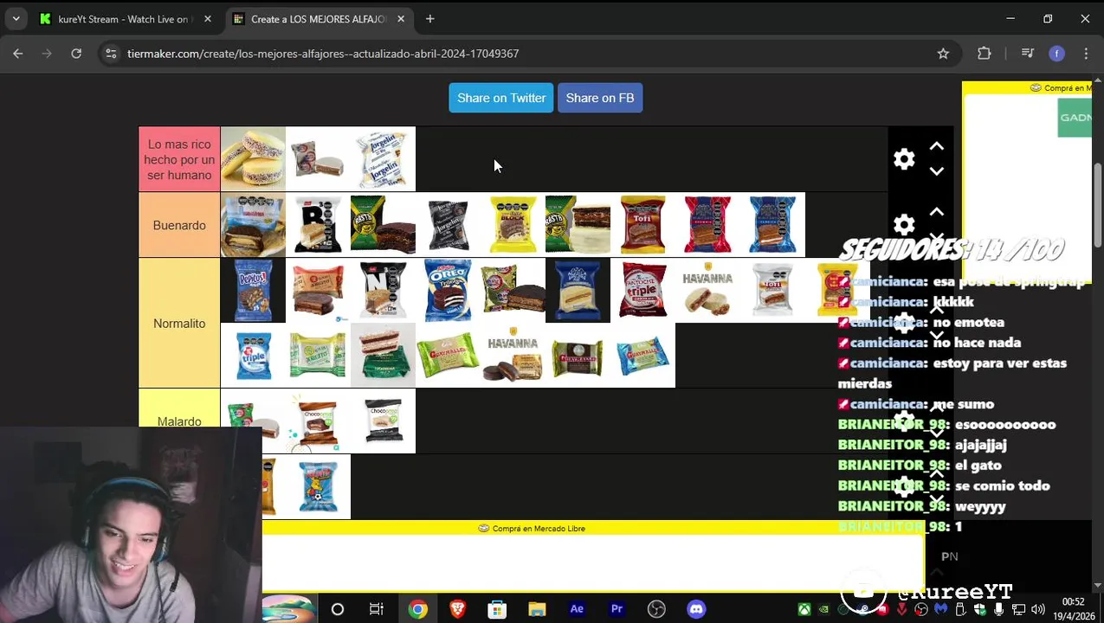The image size is (1104, 623).
Task: Open settings gear for the Buenardo row
Action: pyautogui.click(x=904, y=225)
